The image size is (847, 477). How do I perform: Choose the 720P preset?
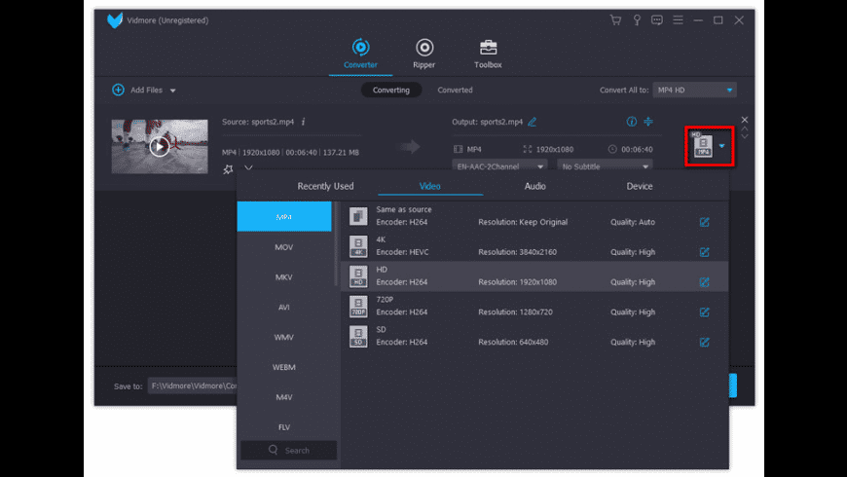(534, 306)
